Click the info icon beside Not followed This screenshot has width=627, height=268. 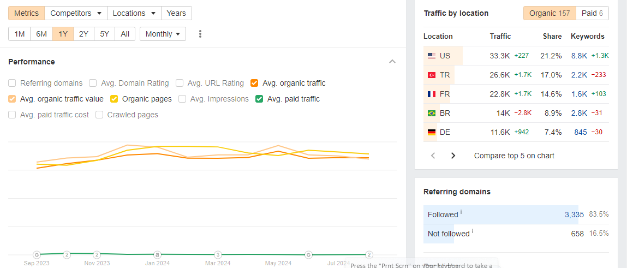[x=472, y=231]
